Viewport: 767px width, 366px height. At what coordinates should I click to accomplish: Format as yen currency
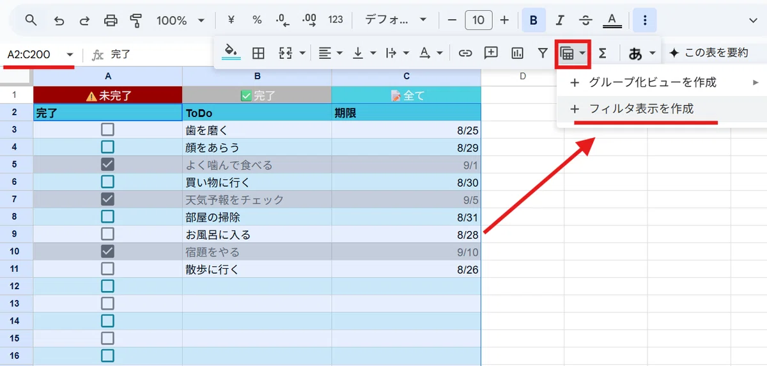click(231, 20)
